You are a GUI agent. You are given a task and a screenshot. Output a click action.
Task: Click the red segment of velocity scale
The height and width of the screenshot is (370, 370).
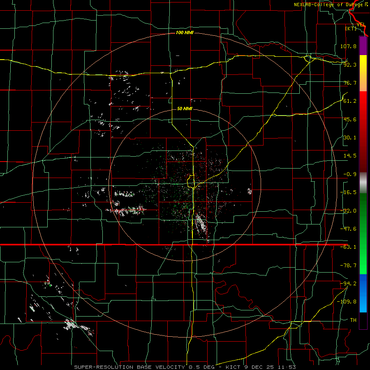tap(363, 132)
